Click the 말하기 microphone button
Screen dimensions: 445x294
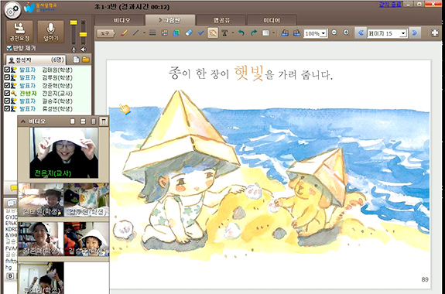tap(50, 32)
